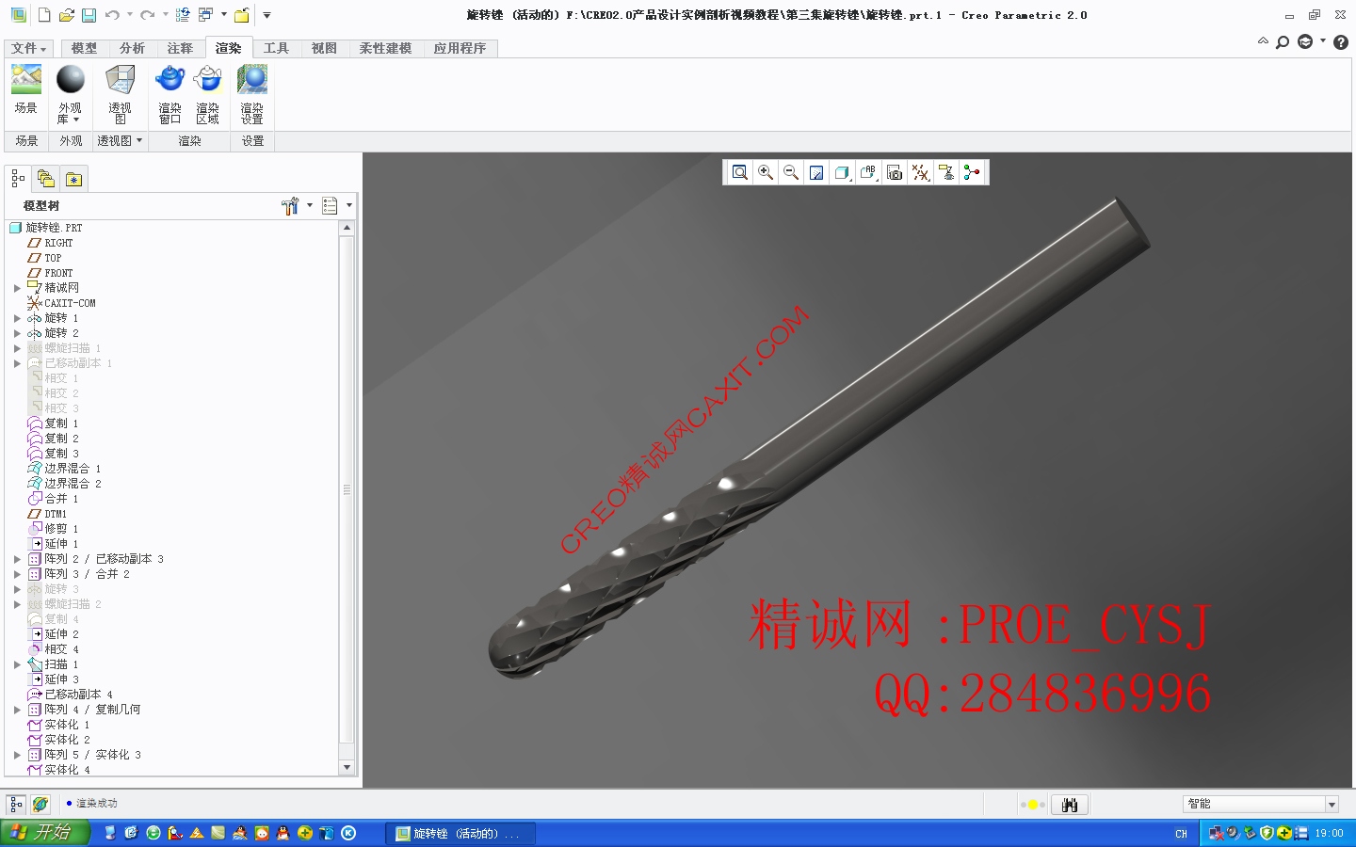Click the Zoom Out magnifier icon
1356x847 pixels.
791,172
